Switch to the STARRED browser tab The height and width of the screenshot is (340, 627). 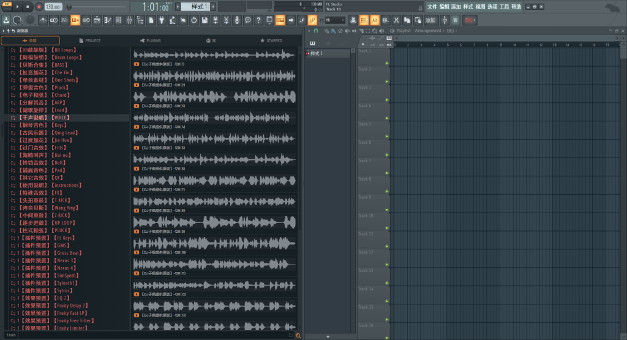click(271, 40)
